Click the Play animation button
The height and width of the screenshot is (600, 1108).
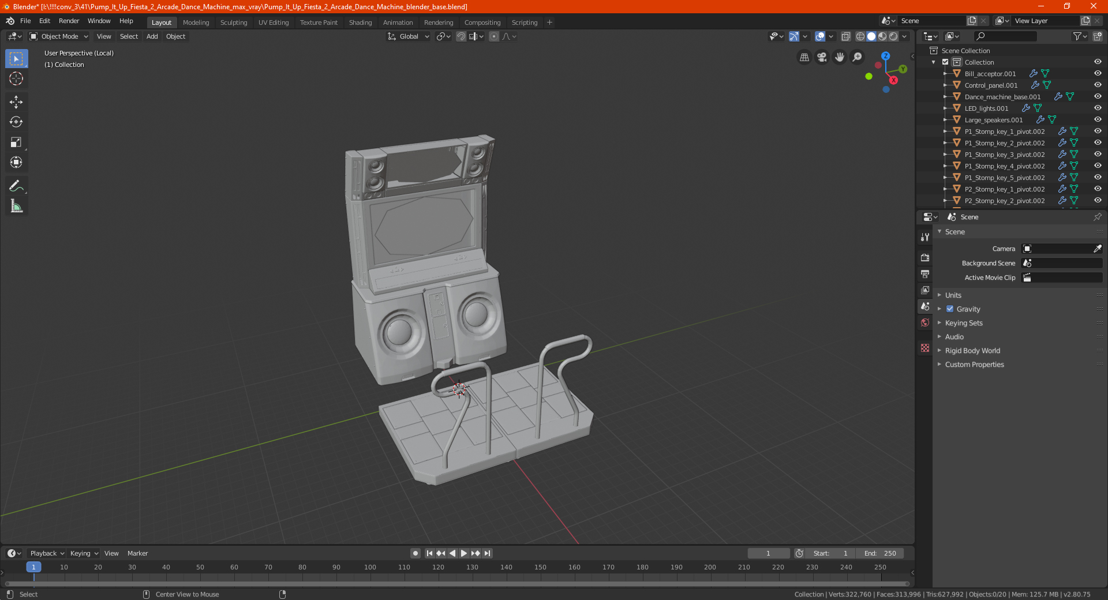coord(464,553)
